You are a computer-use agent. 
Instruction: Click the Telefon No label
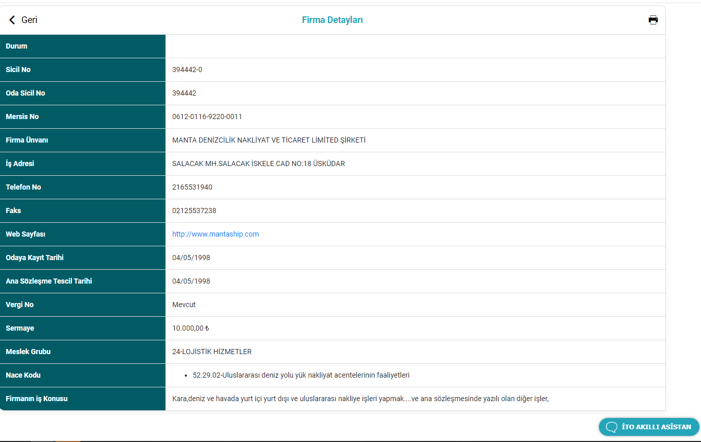tap(23, 187)
